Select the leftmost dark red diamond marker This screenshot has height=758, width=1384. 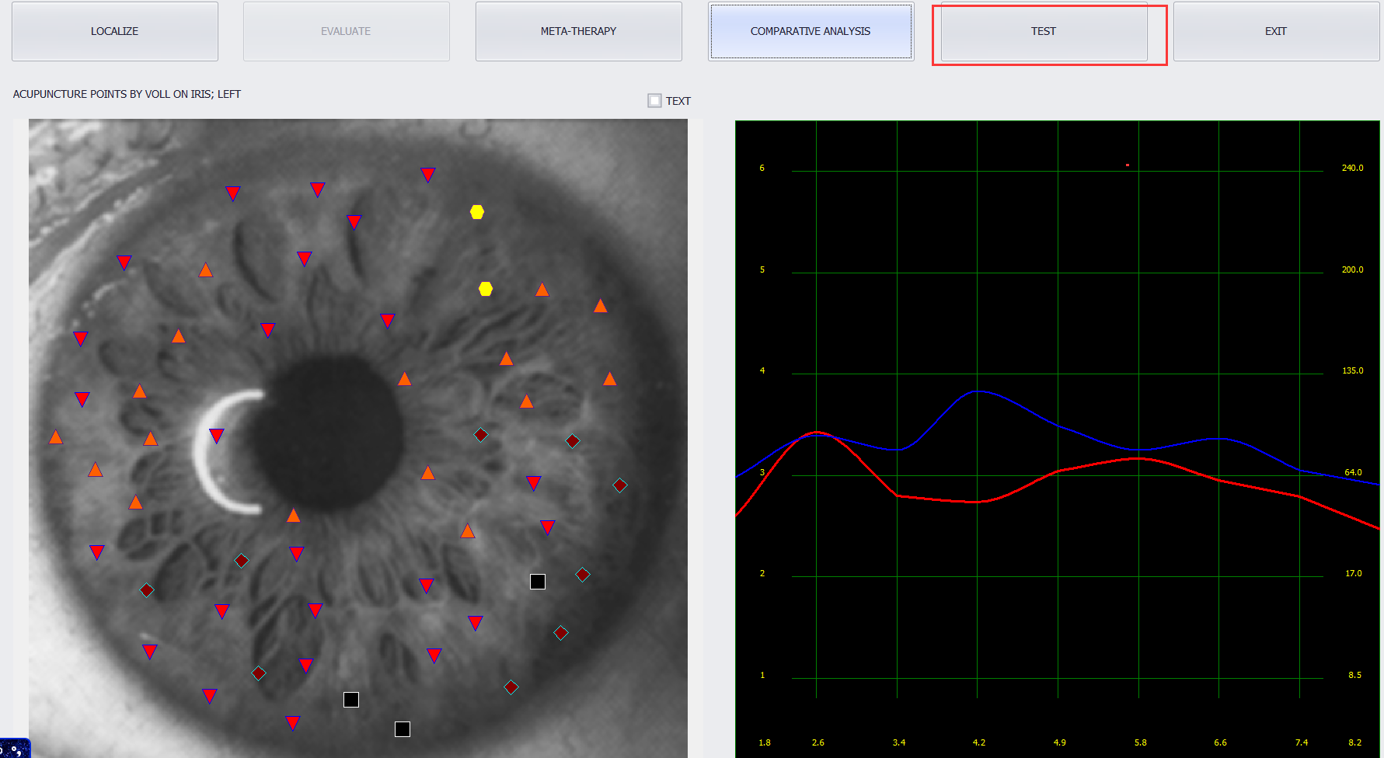click(x=147, y=590)
